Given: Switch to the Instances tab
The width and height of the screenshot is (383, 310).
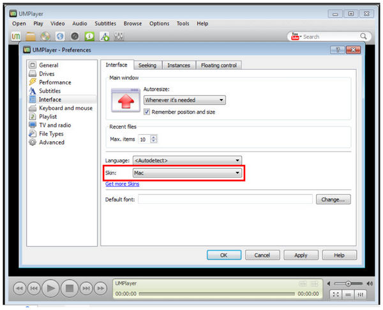Looking at the screenshot, I should [179, 65].
